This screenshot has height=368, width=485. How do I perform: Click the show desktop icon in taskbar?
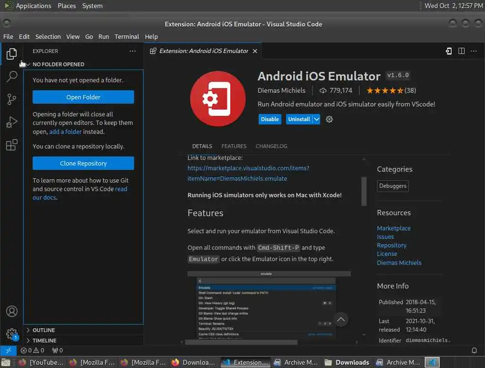click(6, 362)
